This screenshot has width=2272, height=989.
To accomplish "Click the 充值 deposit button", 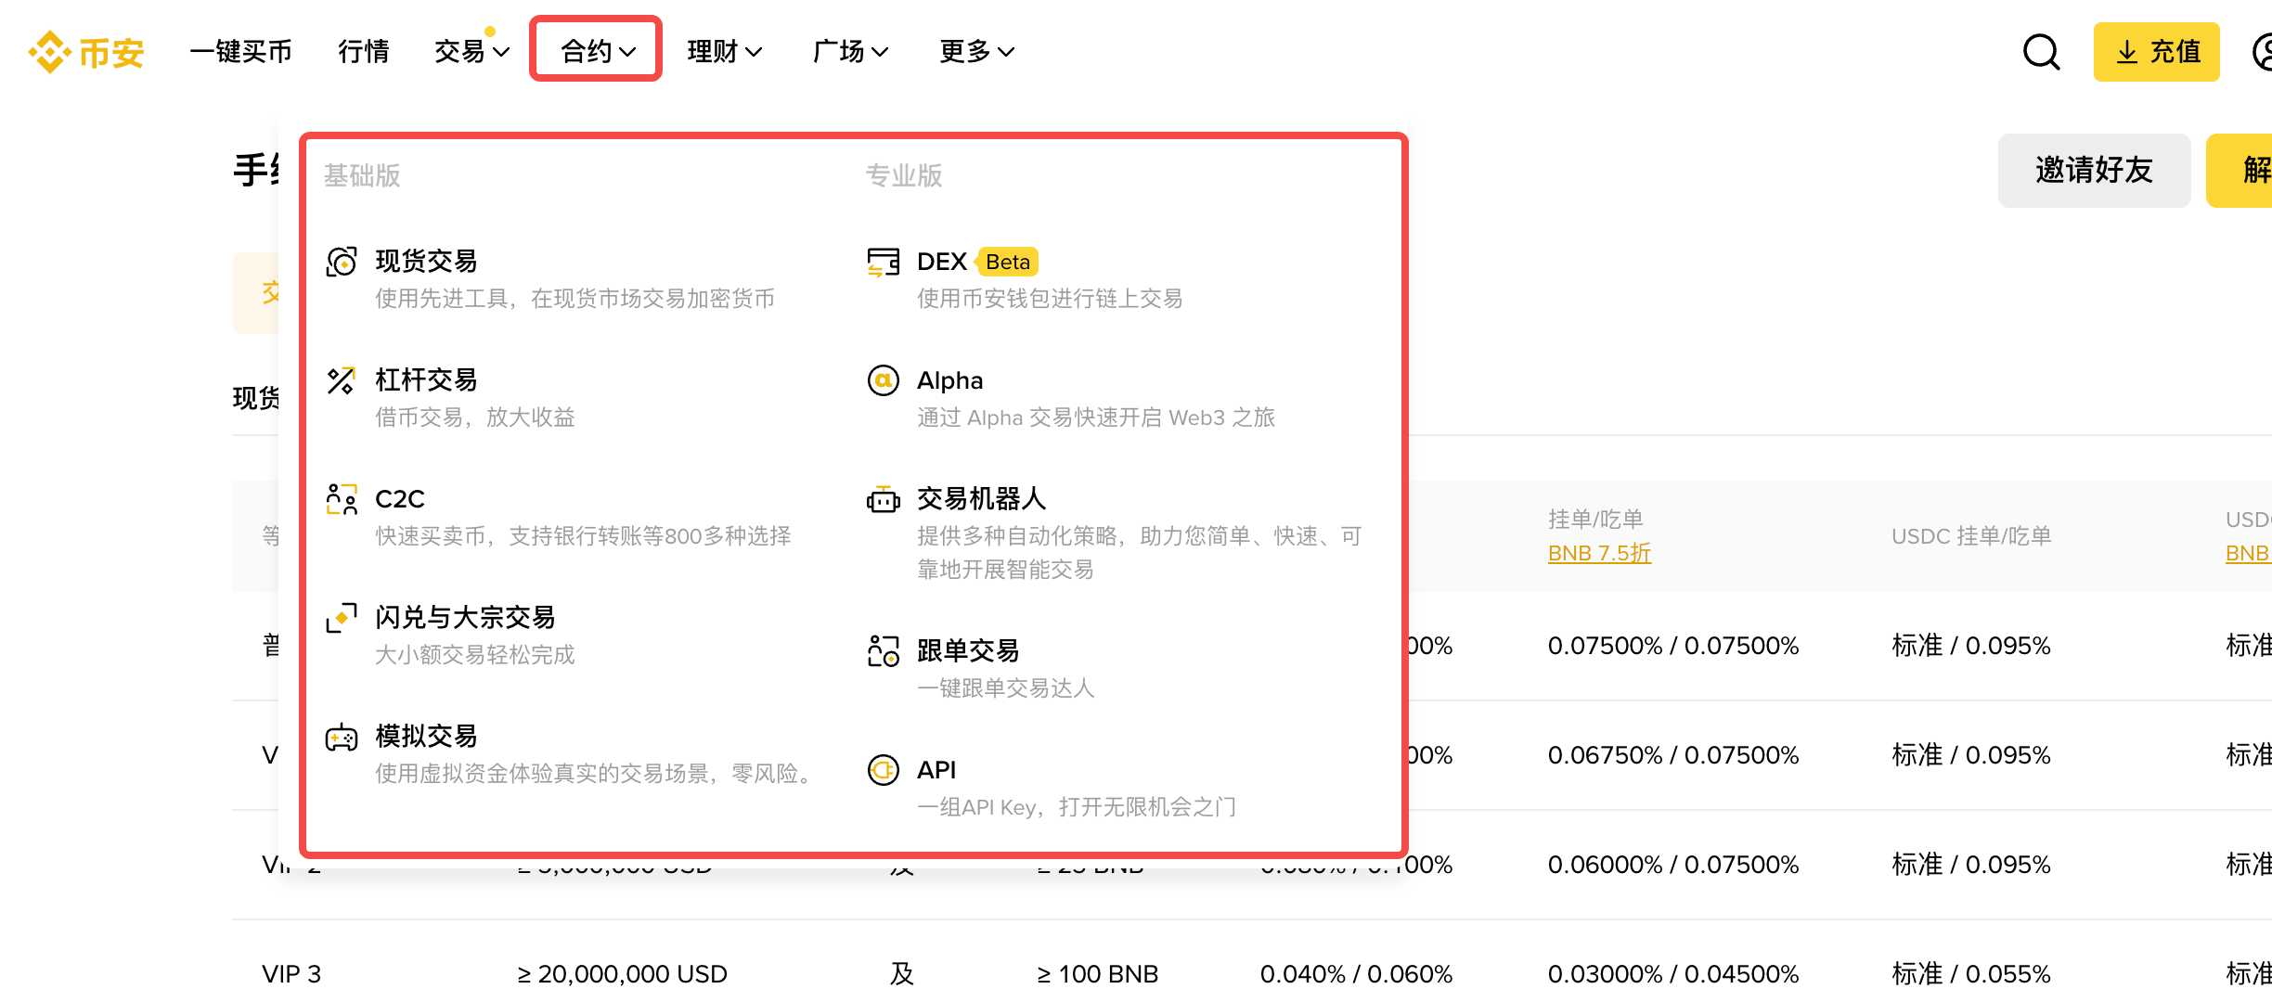I will click(x=2156, y=51).
